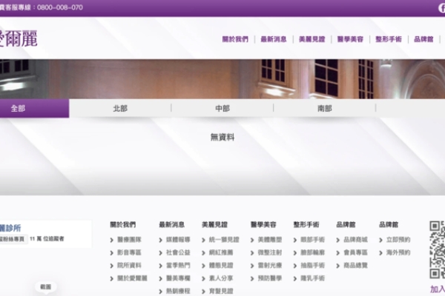Open the 品牌商城 footer link
Screen dimensions: 445x296
tap(355, 240)
